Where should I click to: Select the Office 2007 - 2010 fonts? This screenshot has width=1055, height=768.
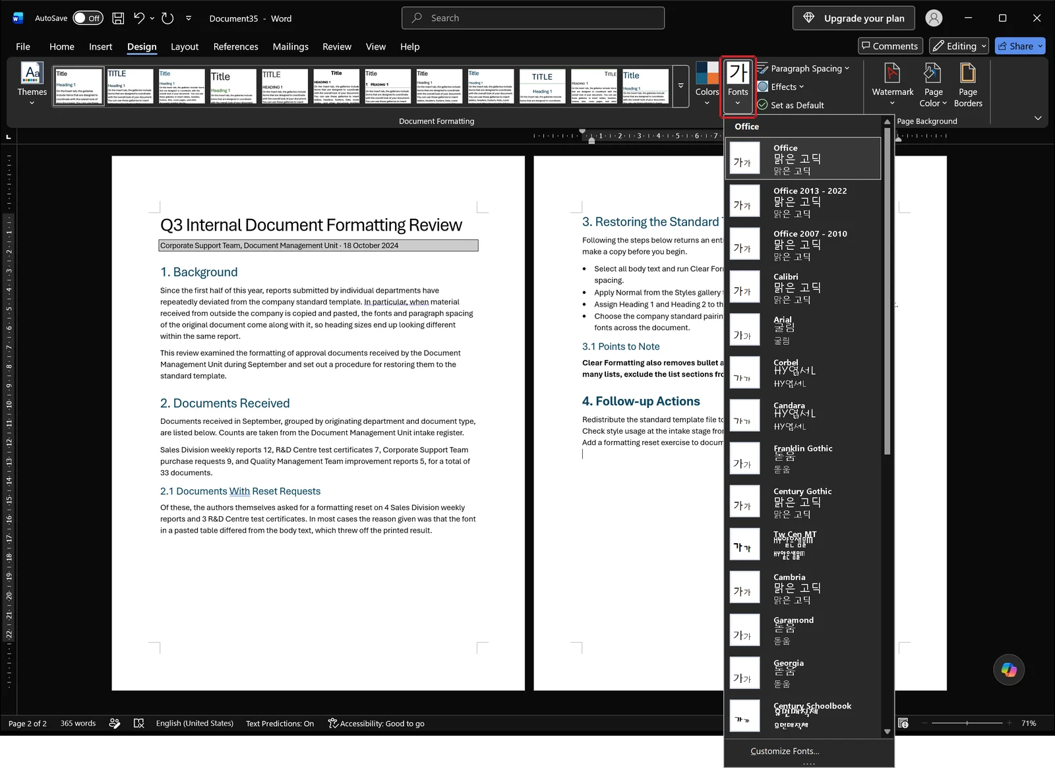click(x=803, y=244)
